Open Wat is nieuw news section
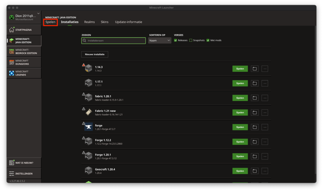Image resolution: width=323 pixels, height=191 pixels. [x=24, y=163]
